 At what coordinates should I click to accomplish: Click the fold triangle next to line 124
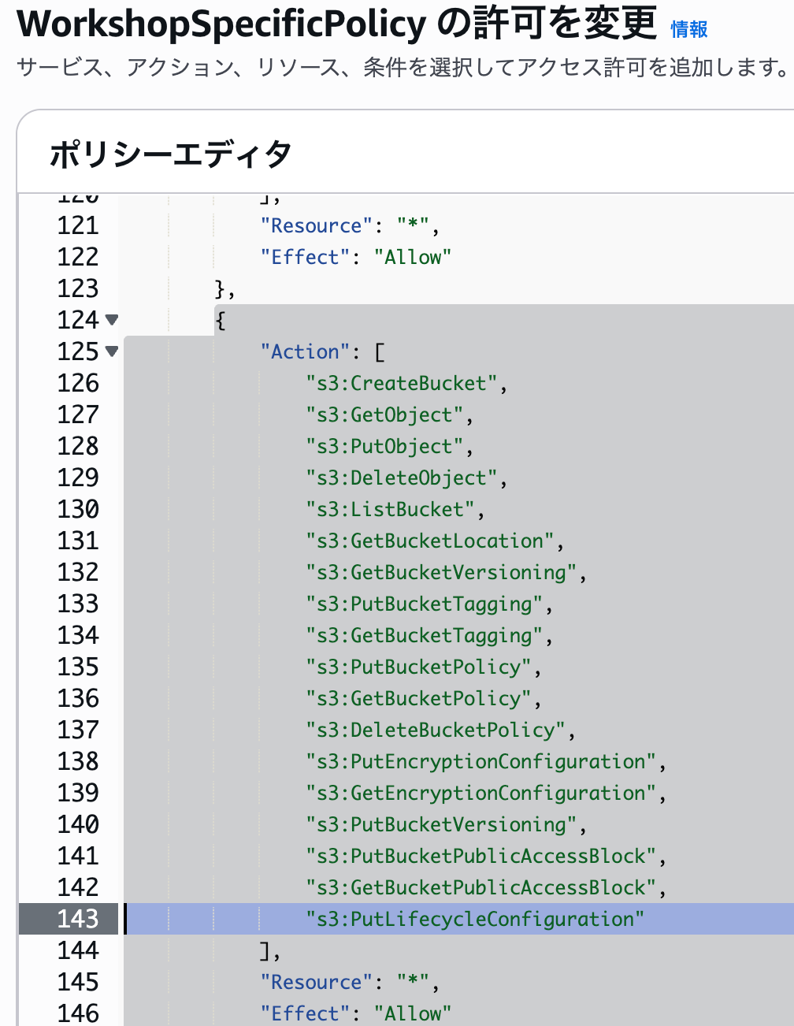(112, 320)
